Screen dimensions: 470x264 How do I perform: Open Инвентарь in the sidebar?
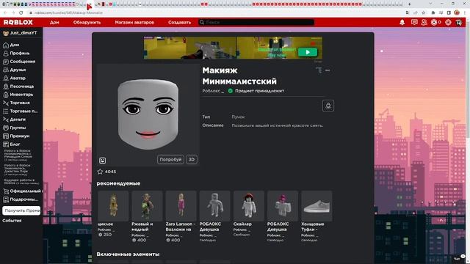[21, 95]
